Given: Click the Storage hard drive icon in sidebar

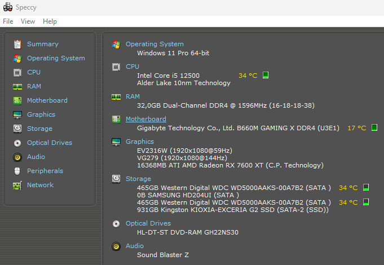Looking at the screenshot, I should (x=17, y=129).
